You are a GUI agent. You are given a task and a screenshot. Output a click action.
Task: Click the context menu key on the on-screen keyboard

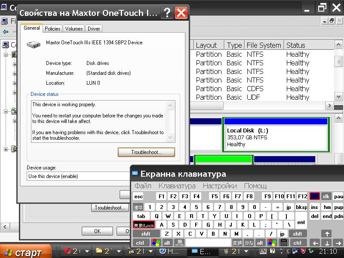[284, 243]
